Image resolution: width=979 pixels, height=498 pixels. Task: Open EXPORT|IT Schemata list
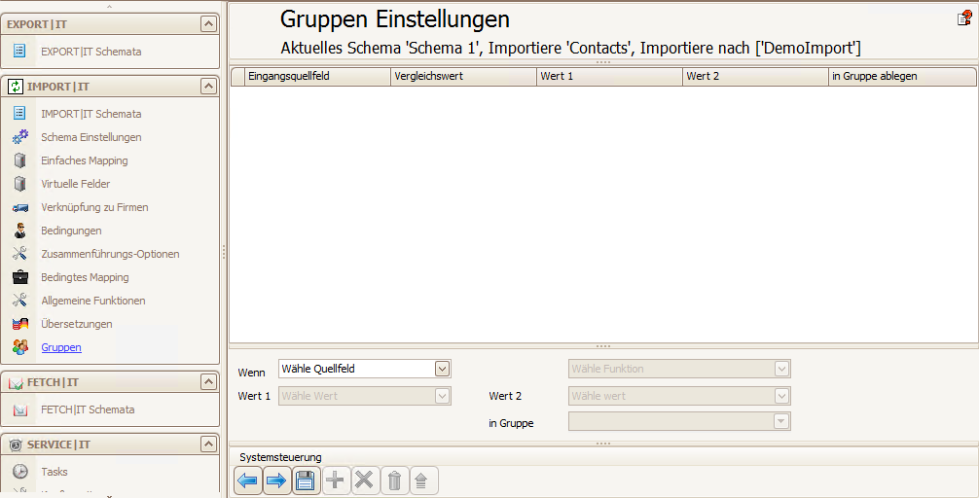[x=91, y=52]
